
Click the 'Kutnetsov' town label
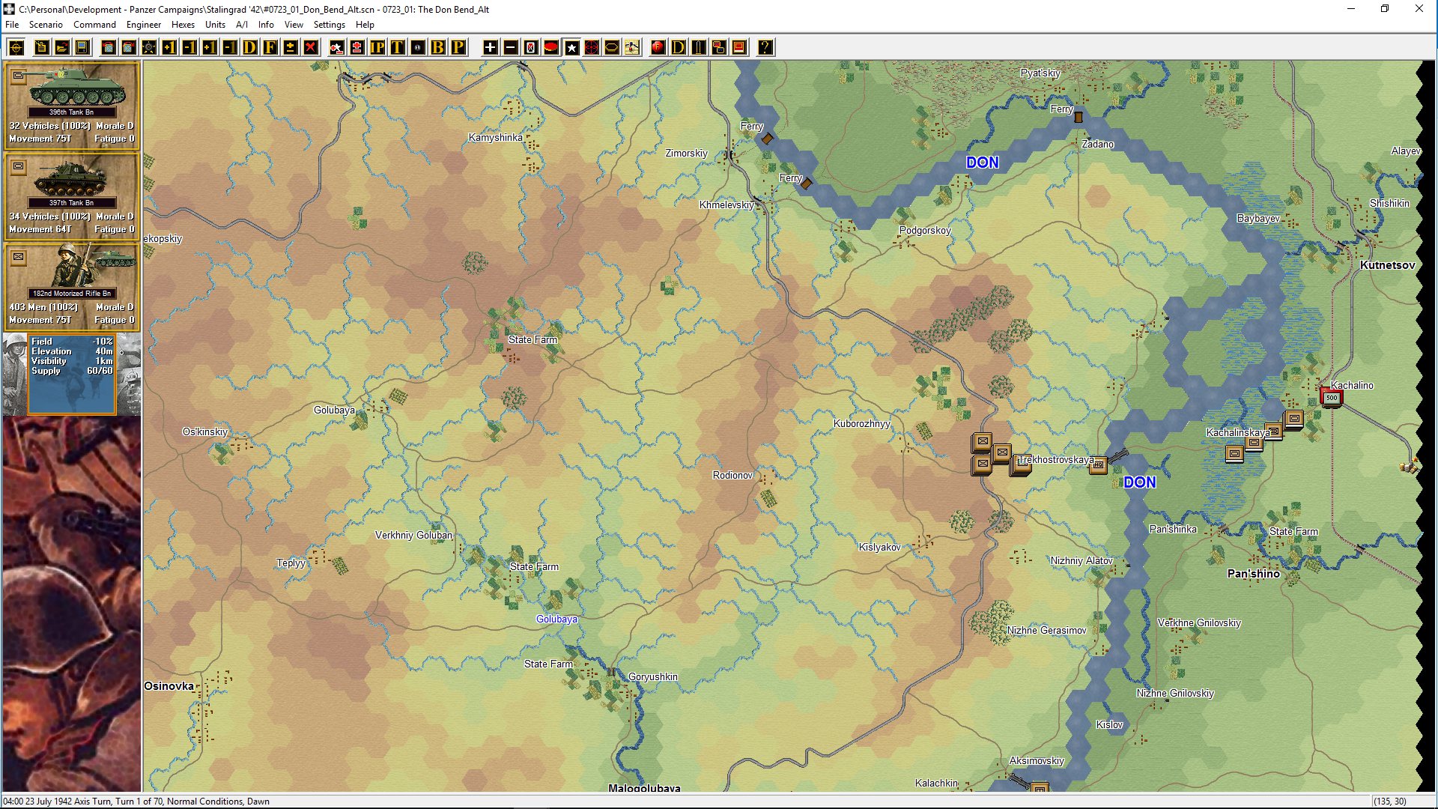1387,264
